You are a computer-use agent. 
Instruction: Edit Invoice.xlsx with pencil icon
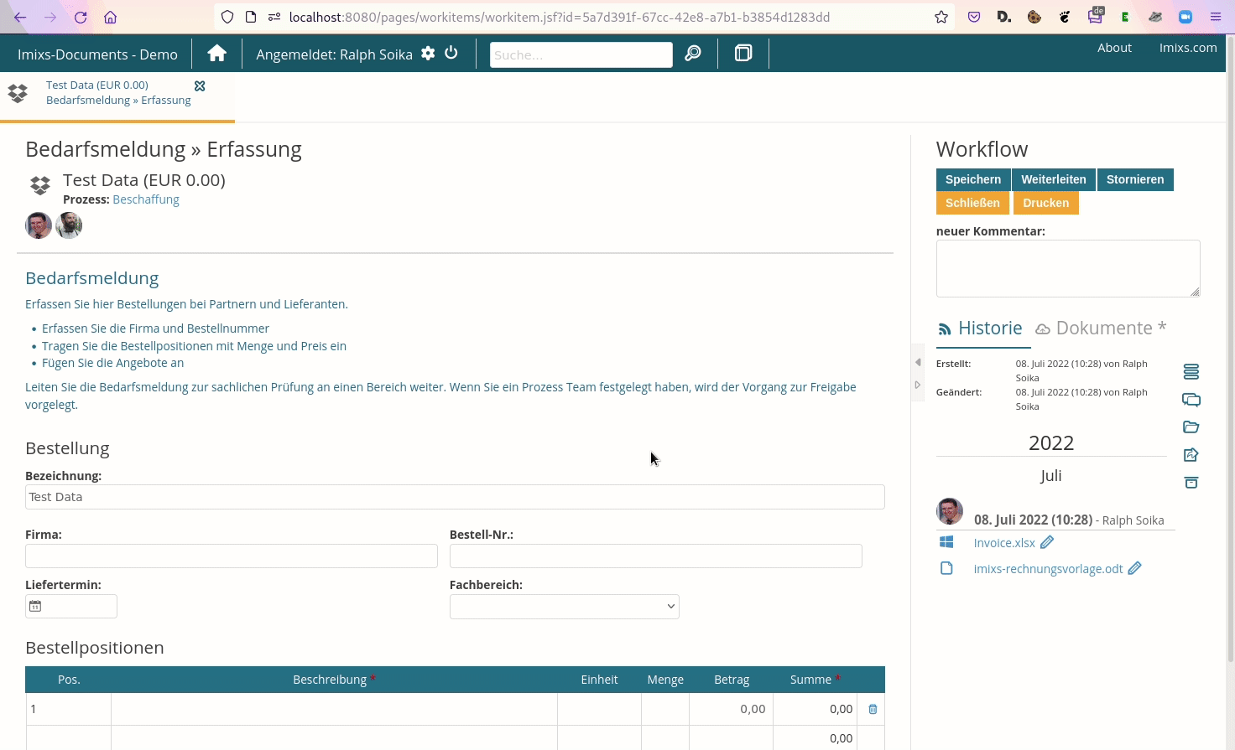(x=1047, y=542)
